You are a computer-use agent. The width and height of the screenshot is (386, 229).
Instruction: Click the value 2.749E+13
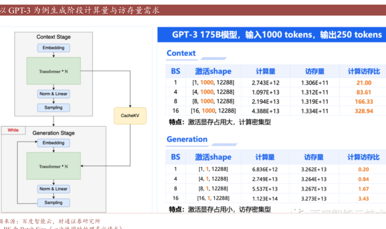pyautogui.click(x=265, y=179)
